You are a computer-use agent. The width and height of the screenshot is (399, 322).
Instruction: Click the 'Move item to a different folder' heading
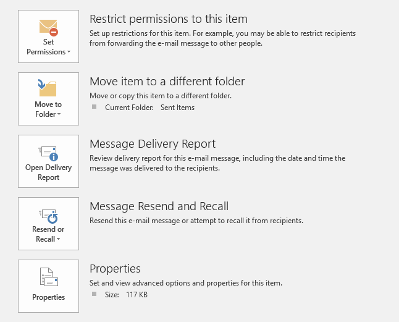pyautogui.click(x=167, y=82)
